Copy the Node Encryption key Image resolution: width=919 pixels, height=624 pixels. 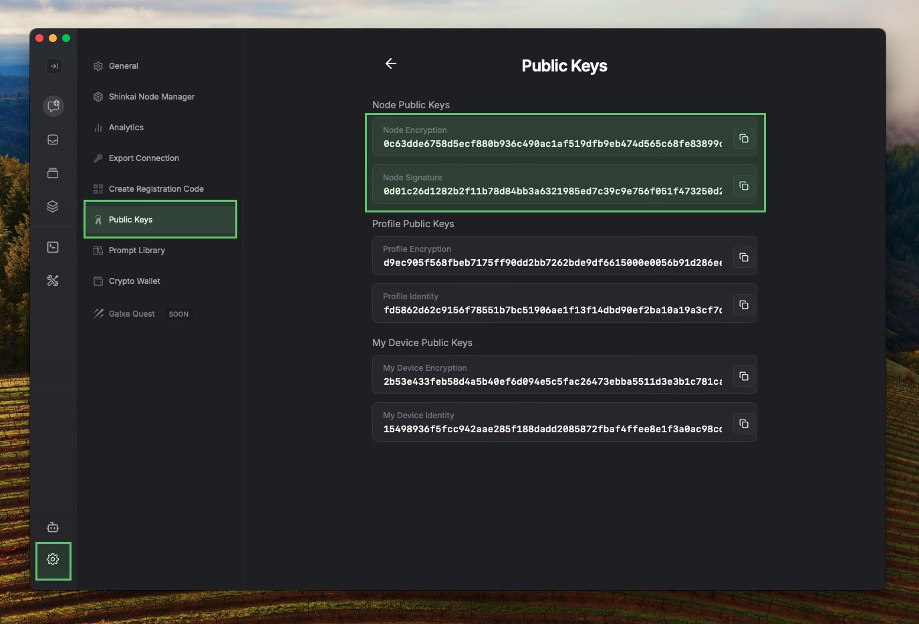tap(743, 138)
